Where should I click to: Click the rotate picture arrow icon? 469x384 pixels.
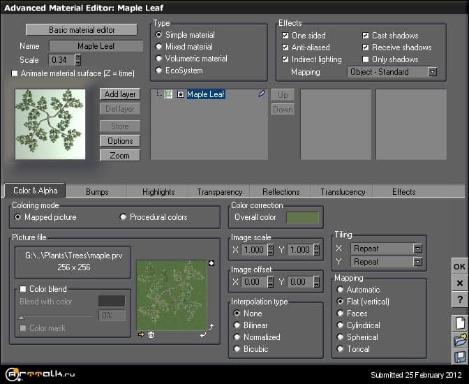[210, 326]
